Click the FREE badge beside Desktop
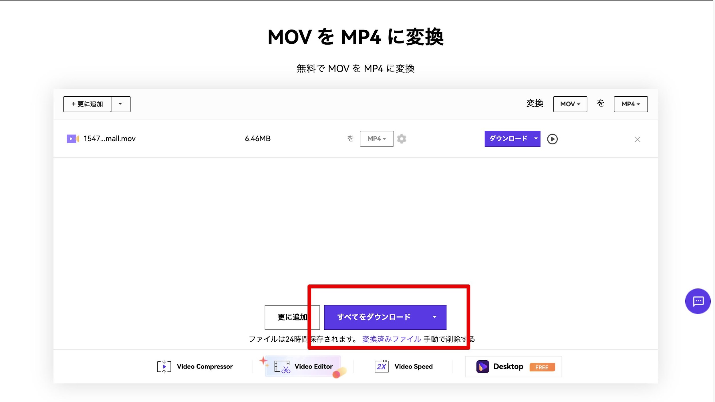This screenshot has height=402, width=715. [542, 367]
